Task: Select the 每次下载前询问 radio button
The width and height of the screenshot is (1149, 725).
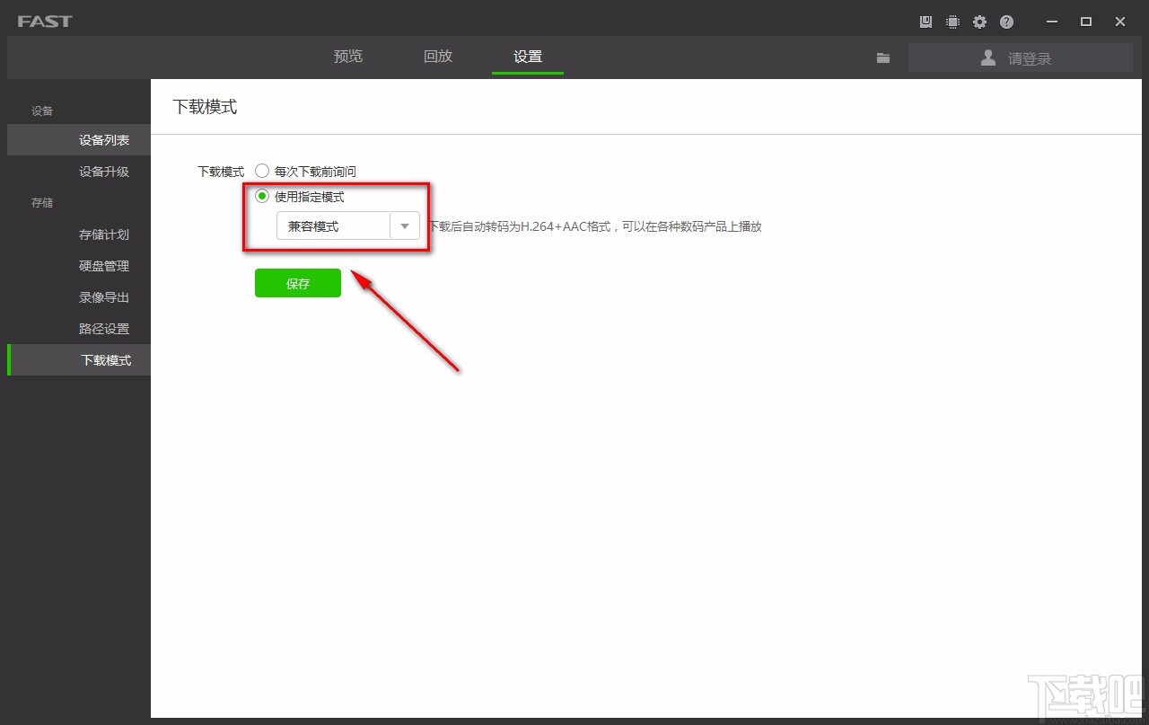Action: tap(262, 171)
